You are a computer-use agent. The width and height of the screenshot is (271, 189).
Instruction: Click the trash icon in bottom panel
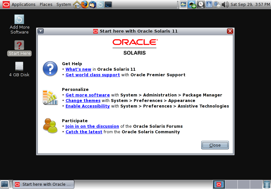267,184
